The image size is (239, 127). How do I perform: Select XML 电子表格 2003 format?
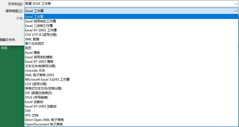click(131, 75)
